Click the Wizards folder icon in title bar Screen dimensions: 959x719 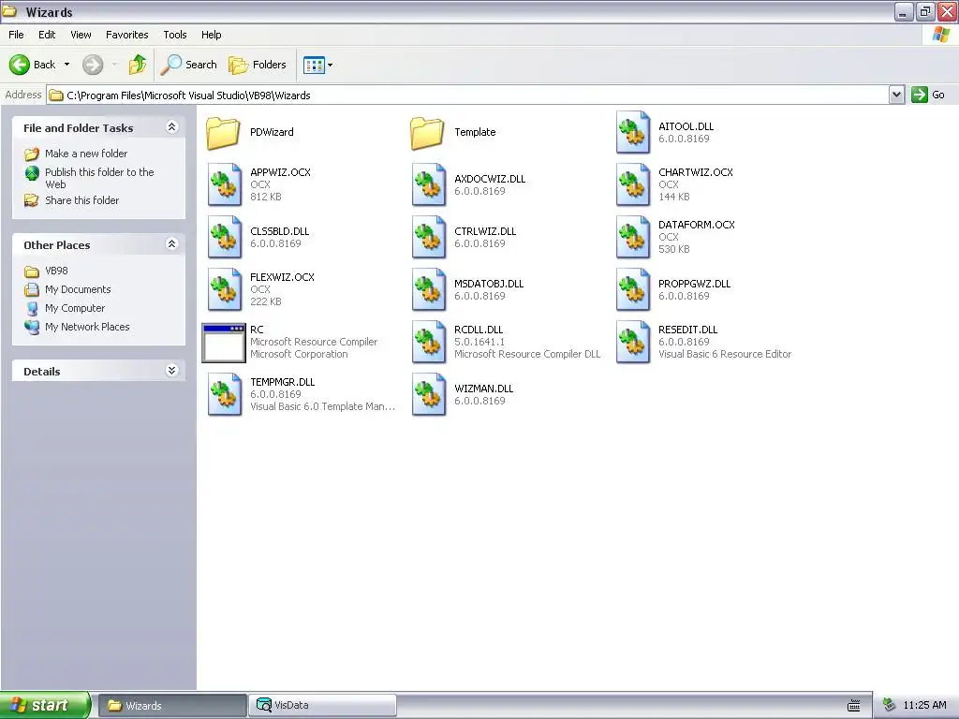(x=9, y=11)
